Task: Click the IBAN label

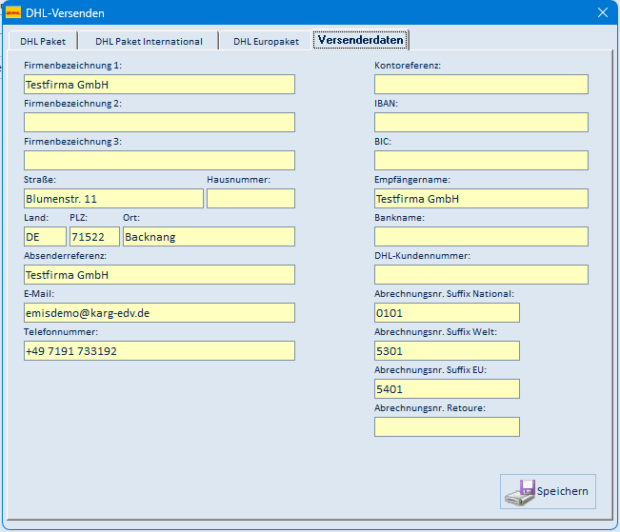Action: [386, 103]
